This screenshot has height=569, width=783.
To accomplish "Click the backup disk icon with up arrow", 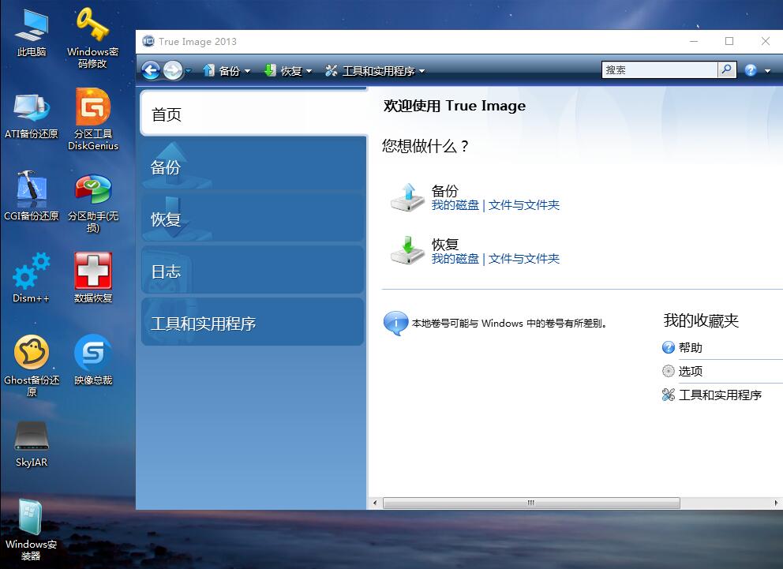I will 407,197.
